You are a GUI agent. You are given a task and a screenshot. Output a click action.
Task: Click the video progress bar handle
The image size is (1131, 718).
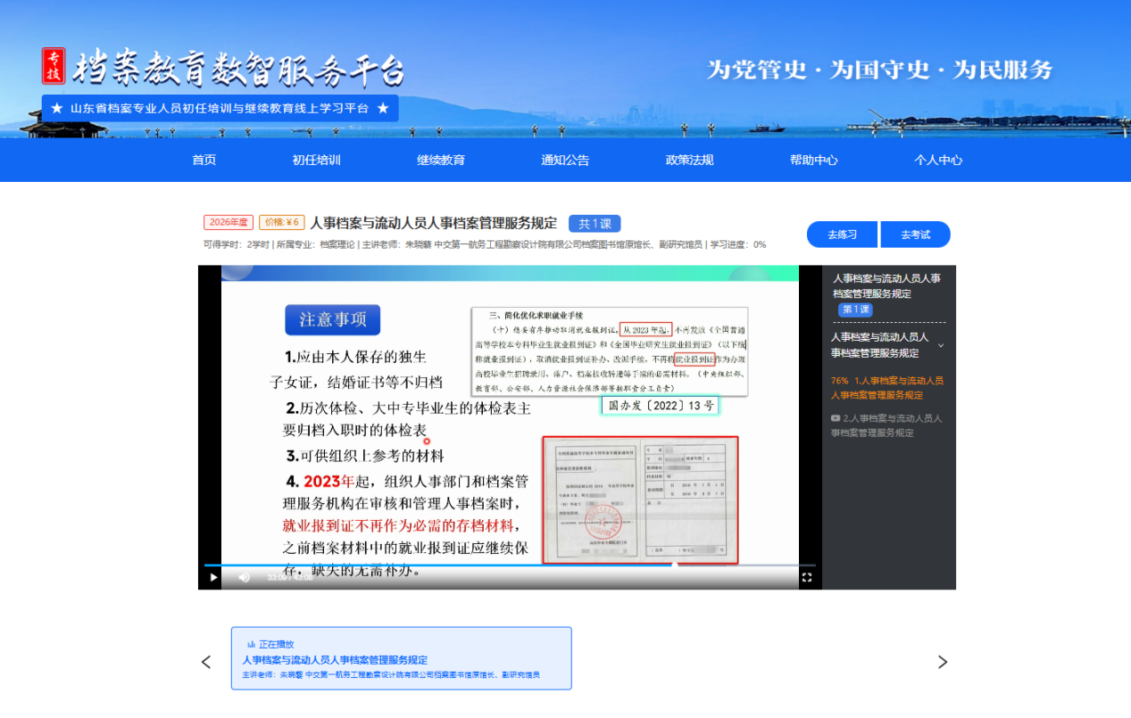pyautogui.click(x=675, y=565)
